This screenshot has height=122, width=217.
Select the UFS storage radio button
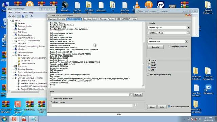[149, 70]
